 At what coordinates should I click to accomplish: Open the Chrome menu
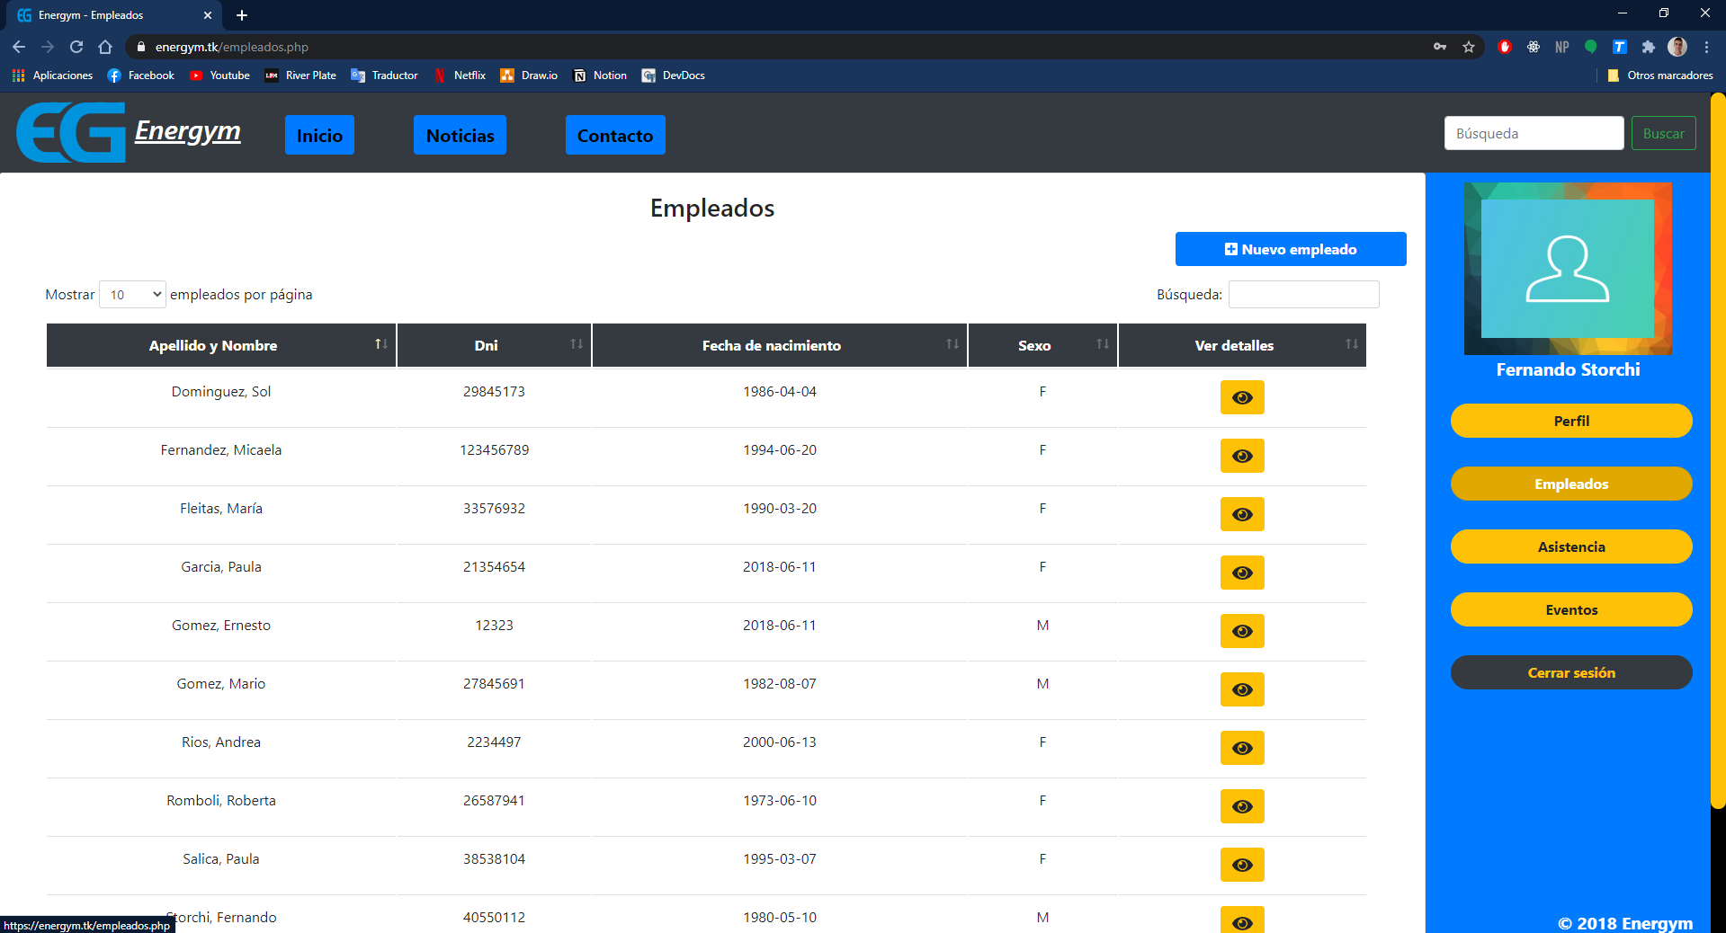1706,47
